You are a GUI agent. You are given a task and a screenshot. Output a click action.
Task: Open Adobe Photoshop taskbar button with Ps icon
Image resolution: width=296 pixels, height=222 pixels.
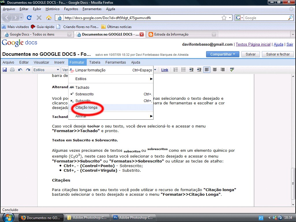coord(134,218)
